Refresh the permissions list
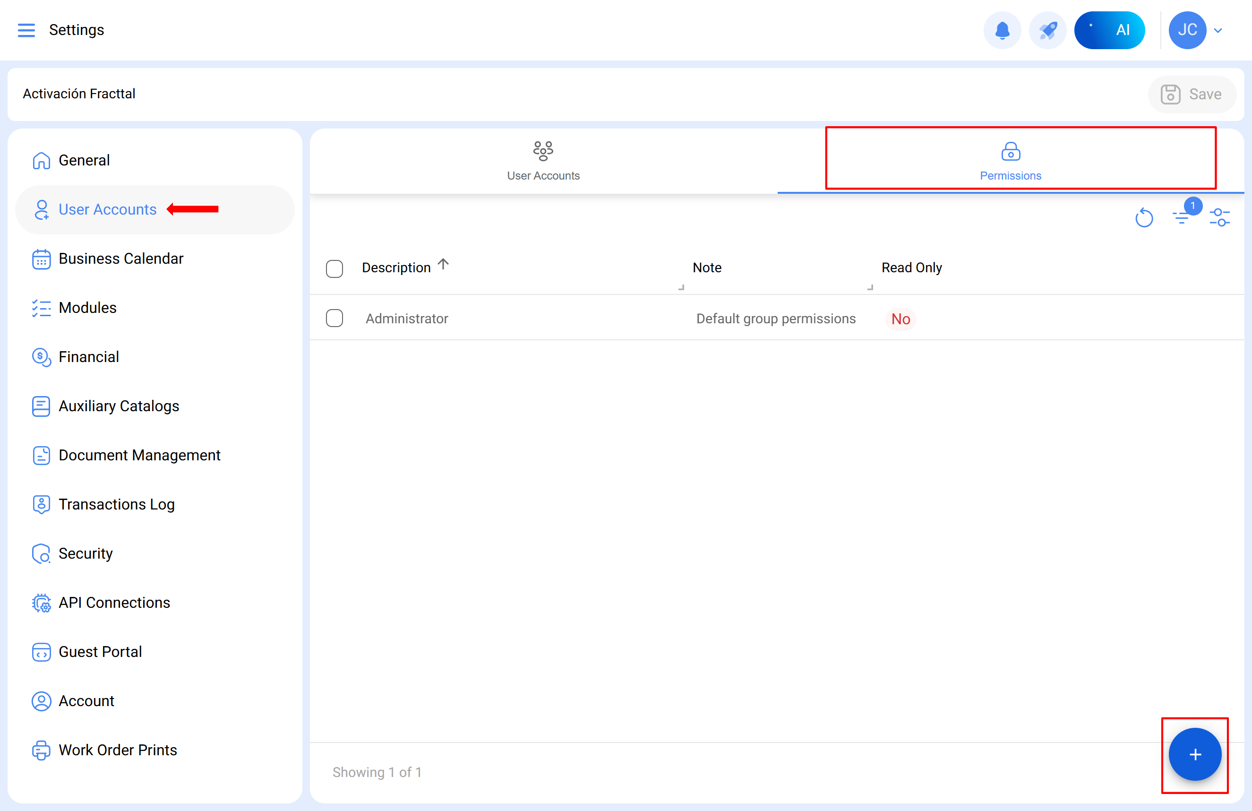The height and width of the screenshot is (811, 1252). [1144, 217]
